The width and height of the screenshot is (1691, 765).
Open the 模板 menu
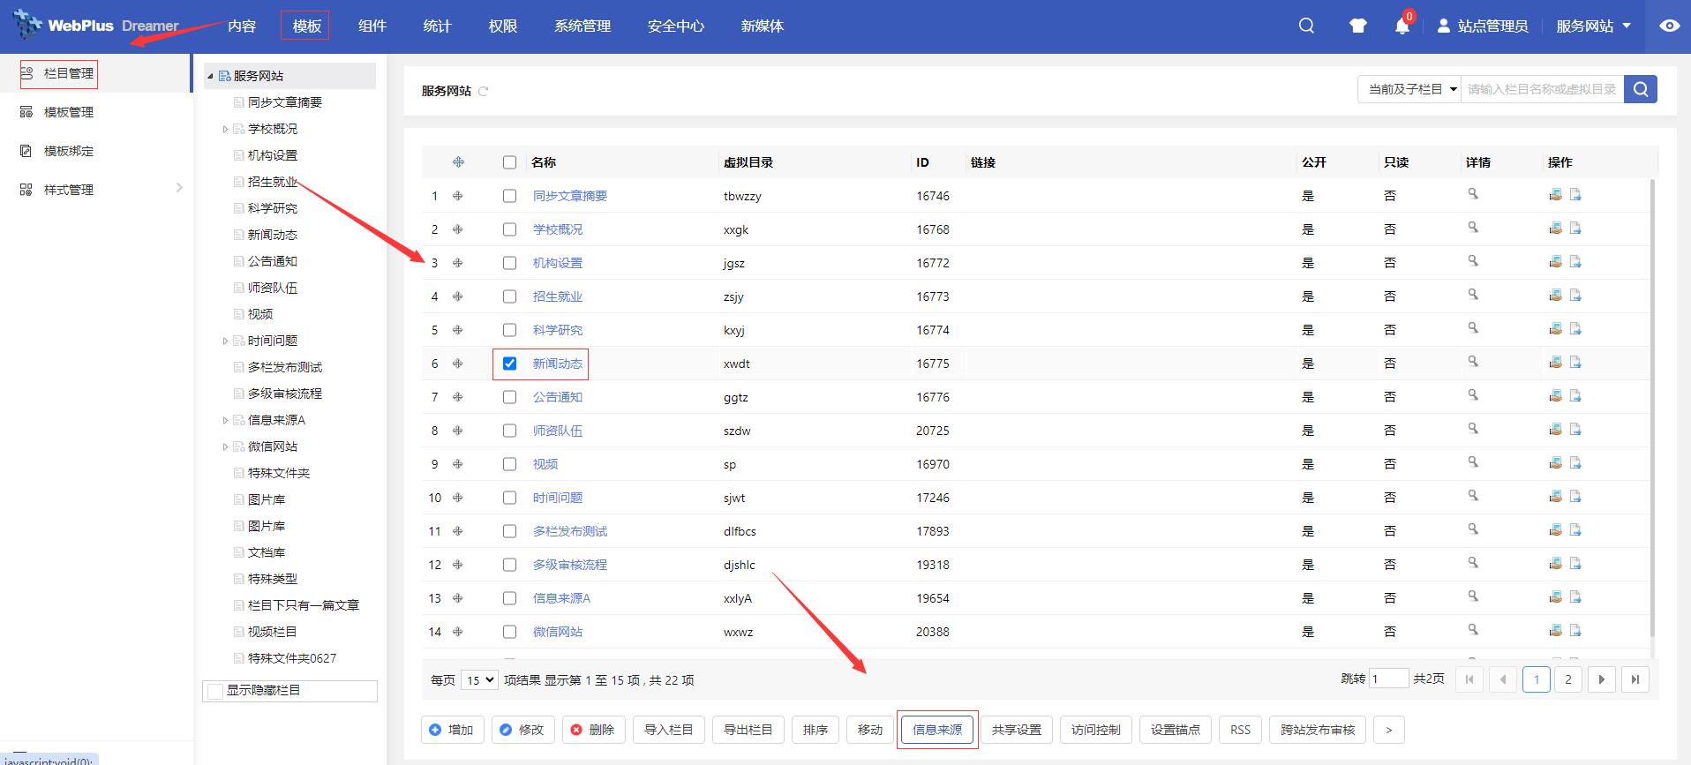[305, 26]
